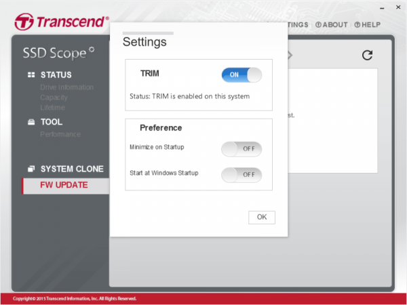Click the SYSTEM CLONE icon in sidebar

(x=31, y=169)
